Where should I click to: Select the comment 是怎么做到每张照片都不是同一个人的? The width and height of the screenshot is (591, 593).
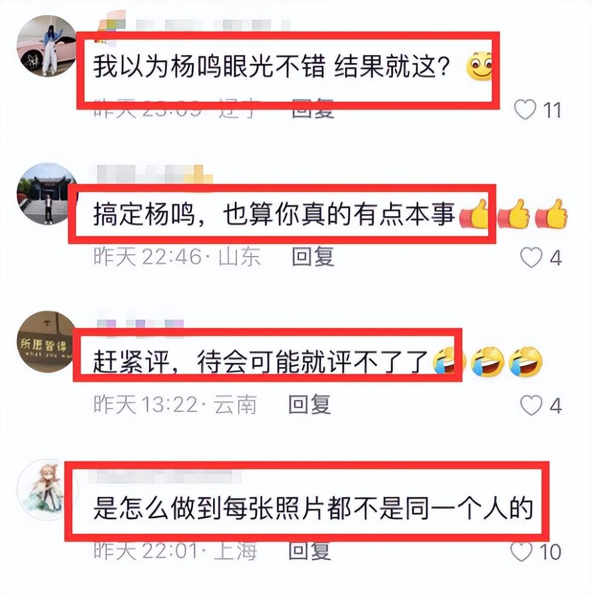[x=313, y=508]
